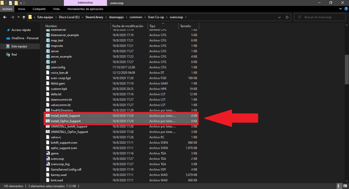Click the Properties icon in the title bar

pos(11,3)
